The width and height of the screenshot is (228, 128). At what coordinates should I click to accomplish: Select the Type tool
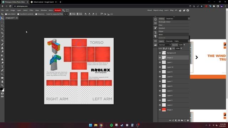(2, 67)
